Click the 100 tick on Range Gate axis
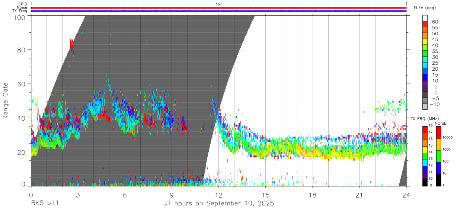 point(19,17)
